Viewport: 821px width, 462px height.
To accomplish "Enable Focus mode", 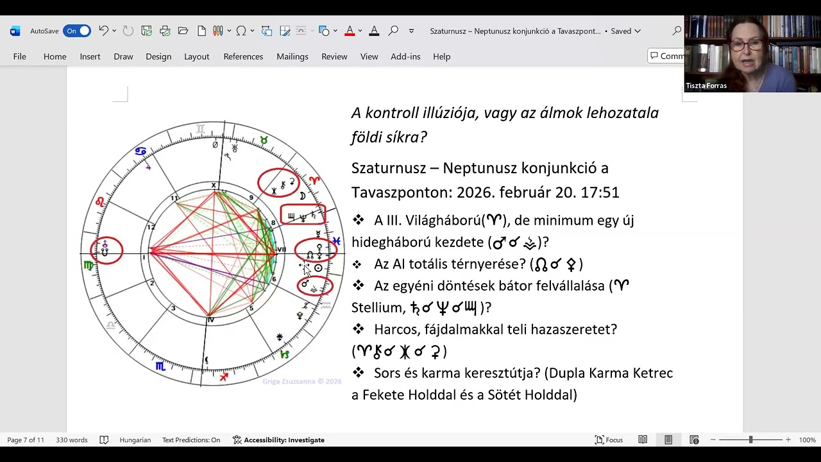I will point(609,440).
